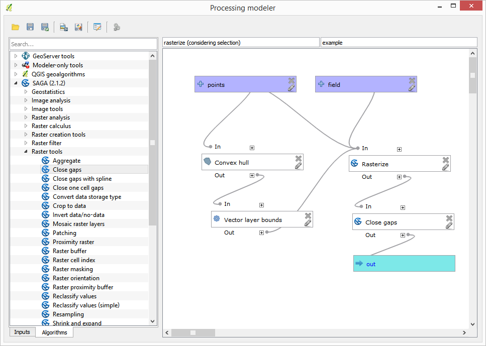Image resolution: width=486 pixels, height=346 pixels.
Task: Save the model with the floppy icon
Action: click(30, 27)
